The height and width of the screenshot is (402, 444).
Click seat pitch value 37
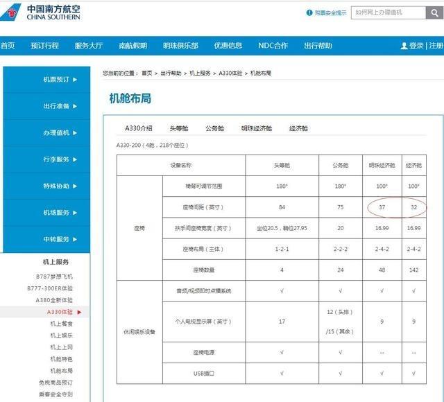(382, 207)
